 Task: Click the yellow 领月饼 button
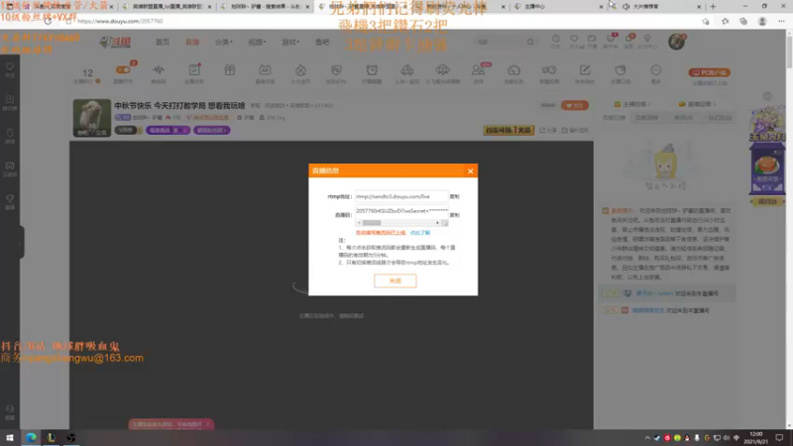pyautogui.click(x=767, y=201)
